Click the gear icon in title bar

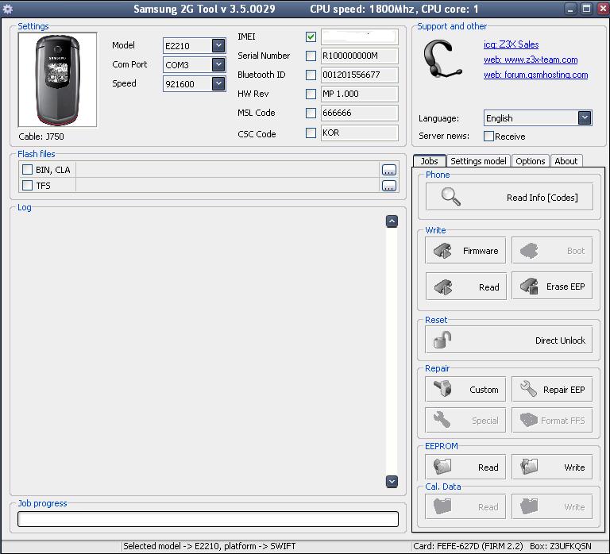(7, 9)
